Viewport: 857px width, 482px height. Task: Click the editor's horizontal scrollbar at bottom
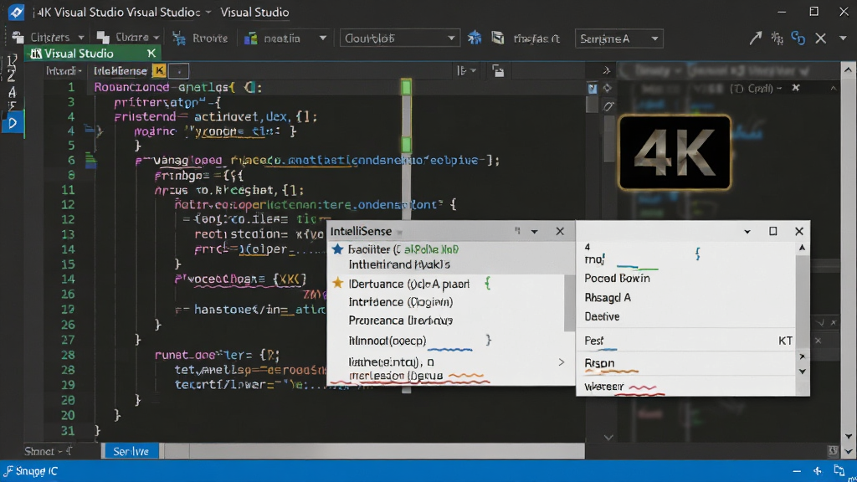[375, 451]
